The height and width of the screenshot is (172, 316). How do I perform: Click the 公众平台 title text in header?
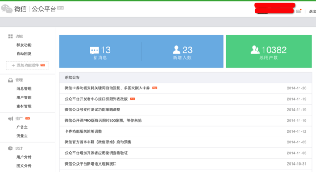click(x=44, y=9)
